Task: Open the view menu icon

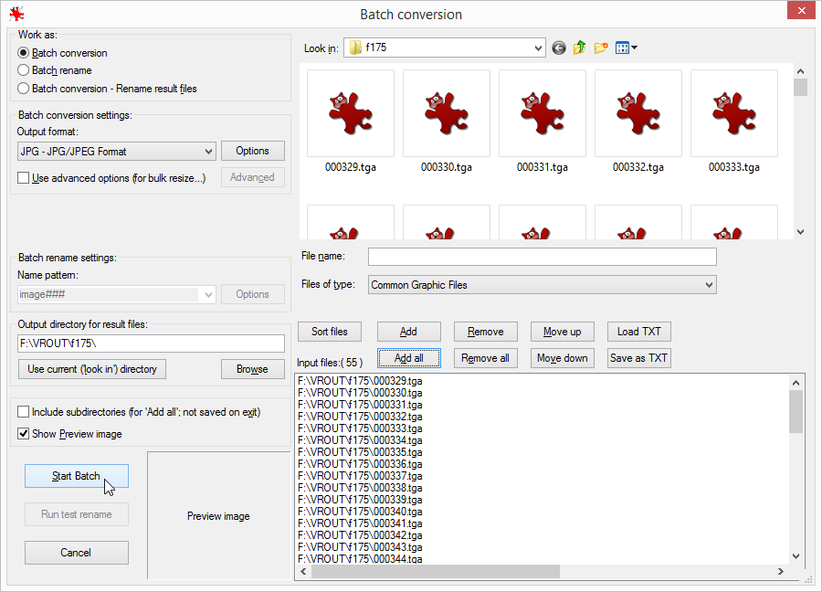Action: pyautogui.click(x=626, y=48)
